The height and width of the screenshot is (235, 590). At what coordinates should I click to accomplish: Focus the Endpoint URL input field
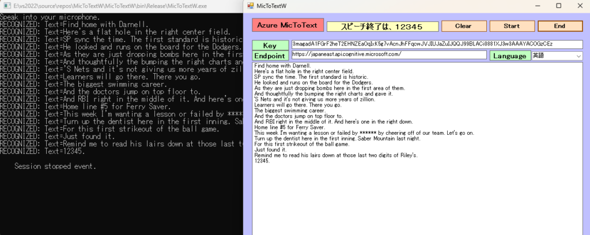tap(388, 55)
